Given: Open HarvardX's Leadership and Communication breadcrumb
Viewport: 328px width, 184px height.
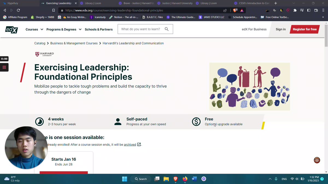Looking at the screenshot, I should (133, 43).
